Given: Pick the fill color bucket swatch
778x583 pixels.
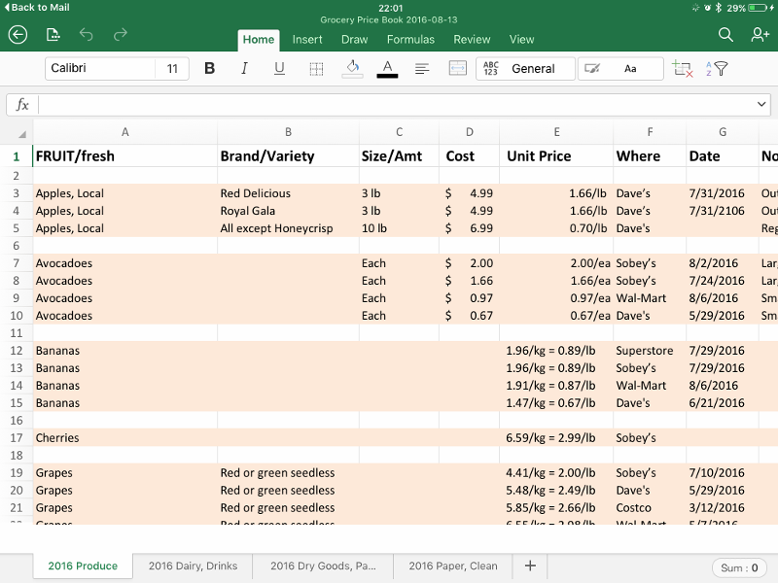Looking at the screenshot, I should (352, 69).
